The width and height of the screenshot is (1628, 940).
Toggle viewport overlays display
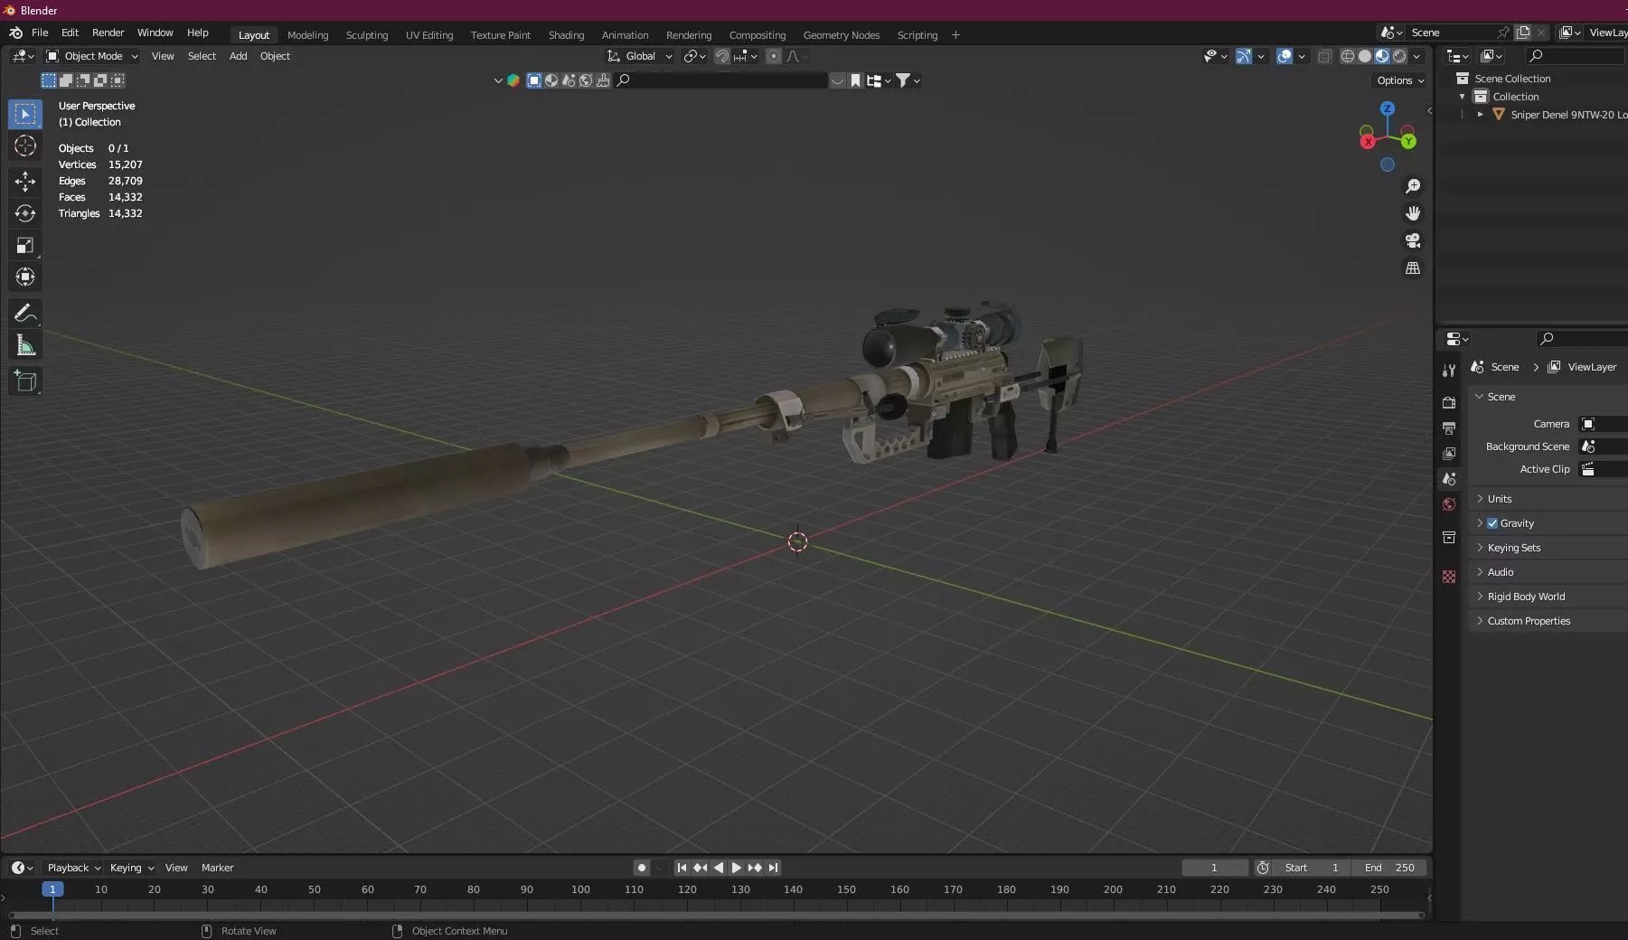1285,56
